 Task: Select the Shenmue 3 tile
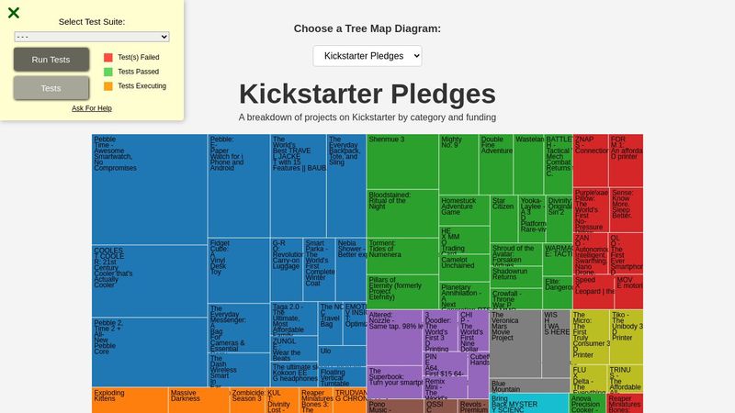[402, 162]
